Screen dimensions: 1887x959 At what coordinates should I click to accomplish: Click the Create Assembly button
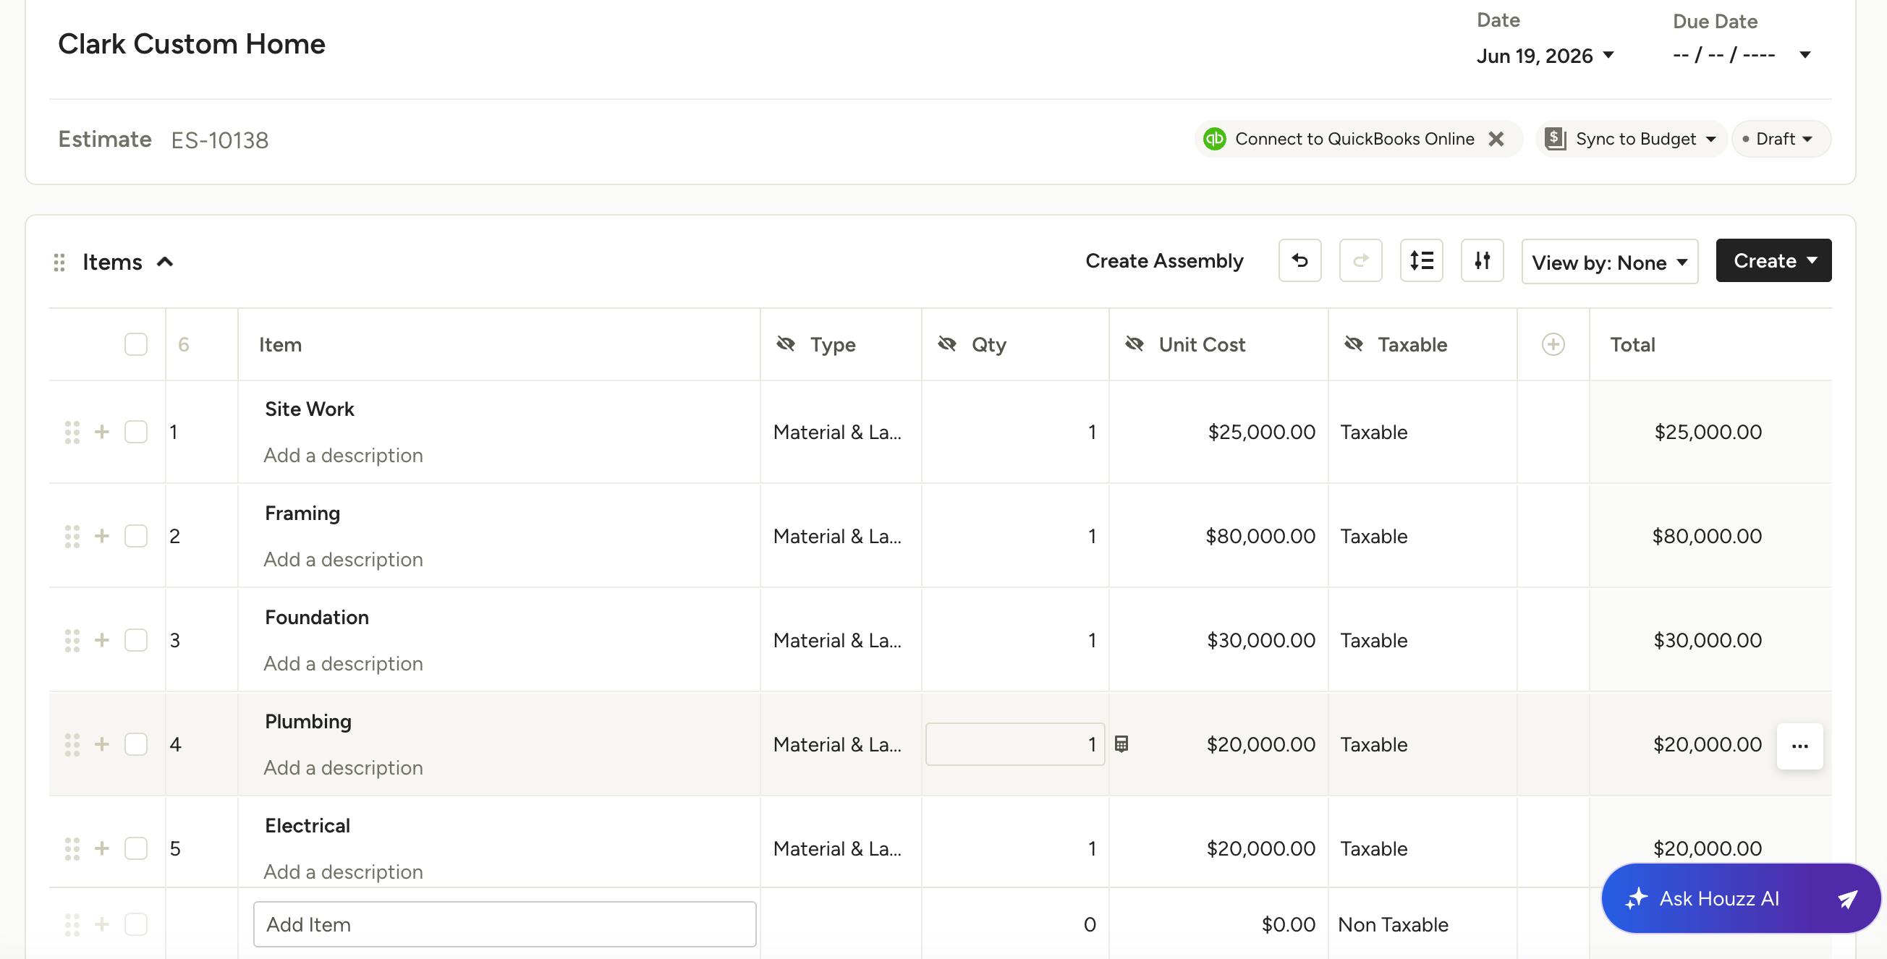click(1164, 260)
